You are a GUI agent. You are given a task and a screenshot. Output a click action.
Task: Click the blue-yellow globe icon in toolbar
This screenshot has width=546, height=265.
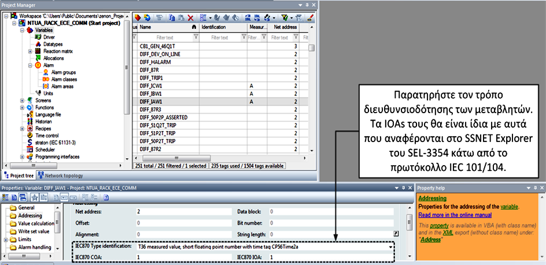pos(147,17)
